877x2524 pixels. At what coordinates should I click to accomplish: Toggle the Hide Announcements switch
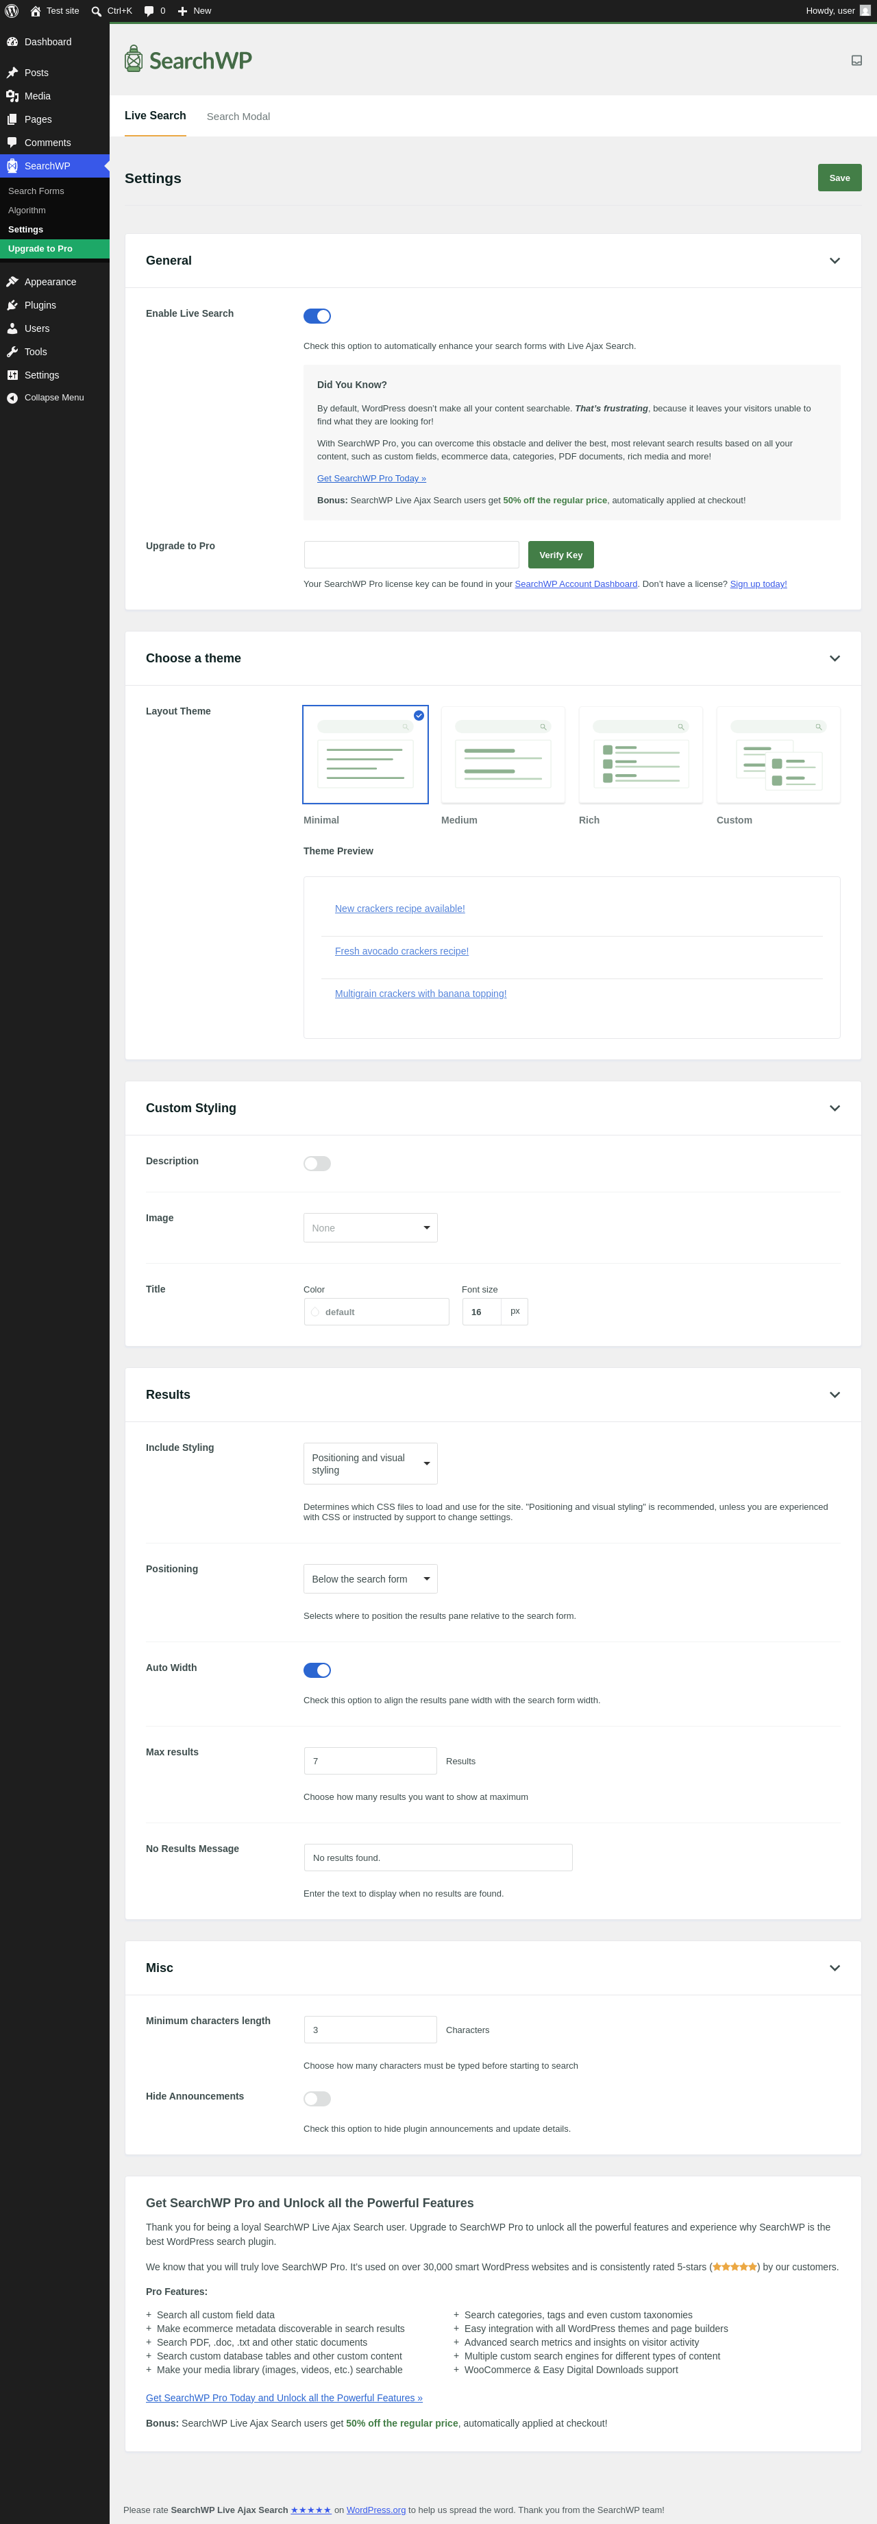coord(317,2098)
